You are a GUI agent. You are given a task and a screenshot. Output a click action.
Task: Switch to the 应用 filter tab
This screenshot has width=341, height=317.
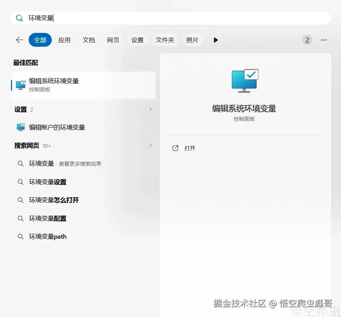[65, 40]
